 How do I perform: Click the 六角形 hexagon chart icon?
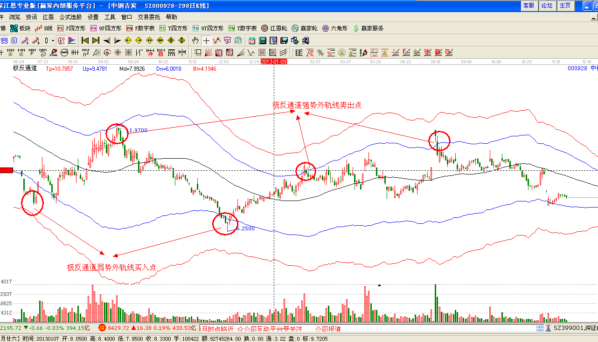[x=334, y=28]
